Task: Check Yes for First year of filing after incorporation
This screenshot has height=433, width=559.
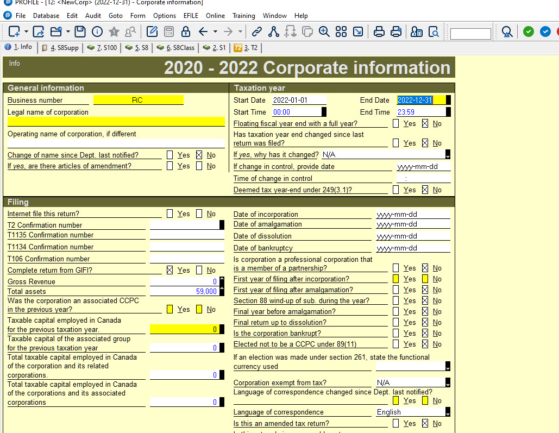Action: [395, 279]
